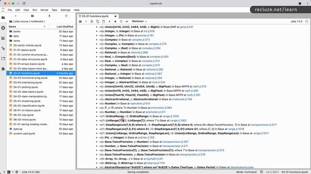
Task: Click the browser reload icon in title bar
Action: point(24,3)
